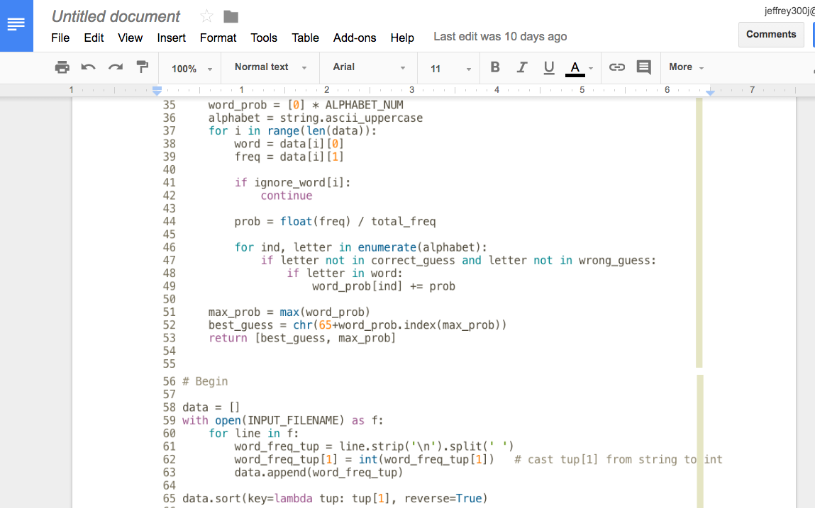Screen dimensions: 815x508
Task: Click 'ALPHABET_NUM' on line 35
Action: 365,105
